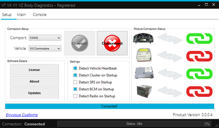The image size is (219, 128).
Task: Click the arrows icon beside SRS module
Action: (x=170, y=56)
